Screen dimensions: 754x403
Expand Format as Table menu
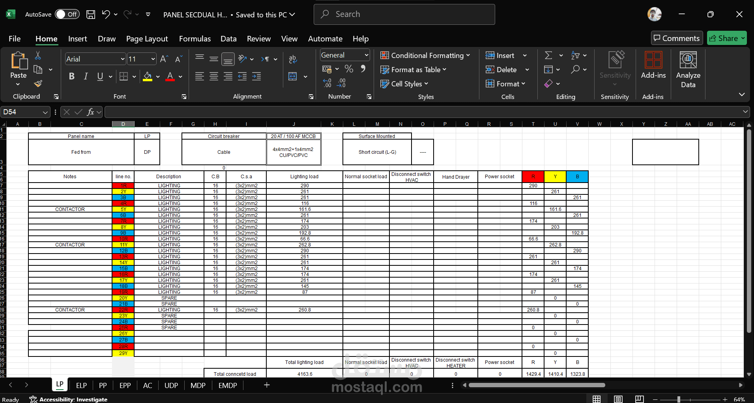click(413, 70)
